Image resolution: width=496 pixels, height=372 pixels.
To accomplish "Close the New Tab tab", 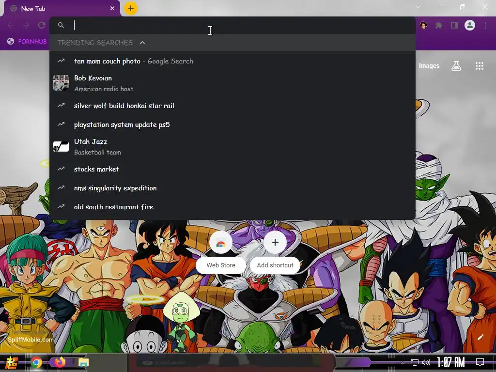I will (112, 9).
